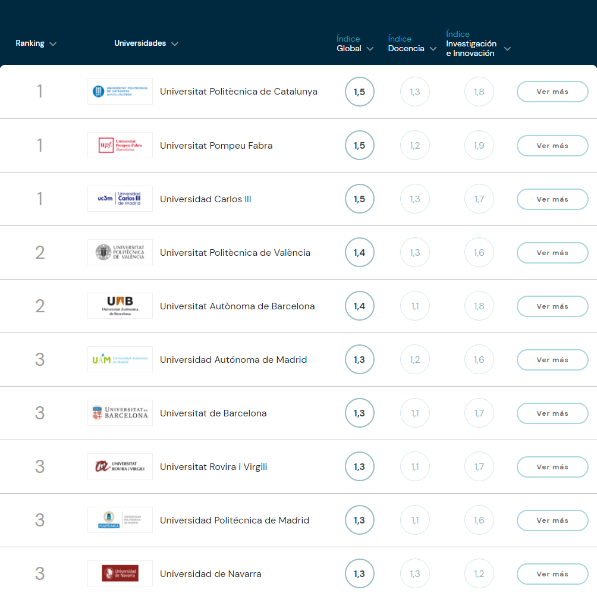
Task: Select the Universitat Politècnica de València logo
Action: pyautogui.click(x=120, y=252)
